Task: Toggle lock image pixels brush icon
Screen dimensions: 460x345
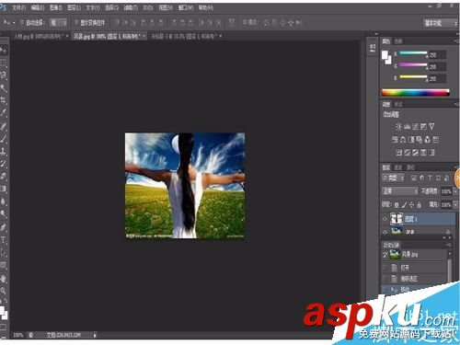Action: click(x=404, y=204)
